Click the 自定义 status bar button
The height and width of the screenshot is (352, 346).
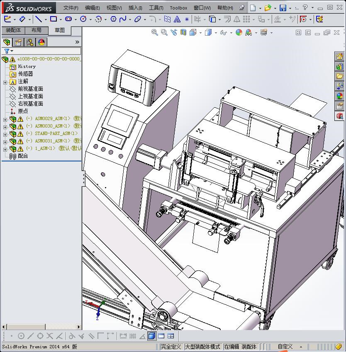[285, 347]
